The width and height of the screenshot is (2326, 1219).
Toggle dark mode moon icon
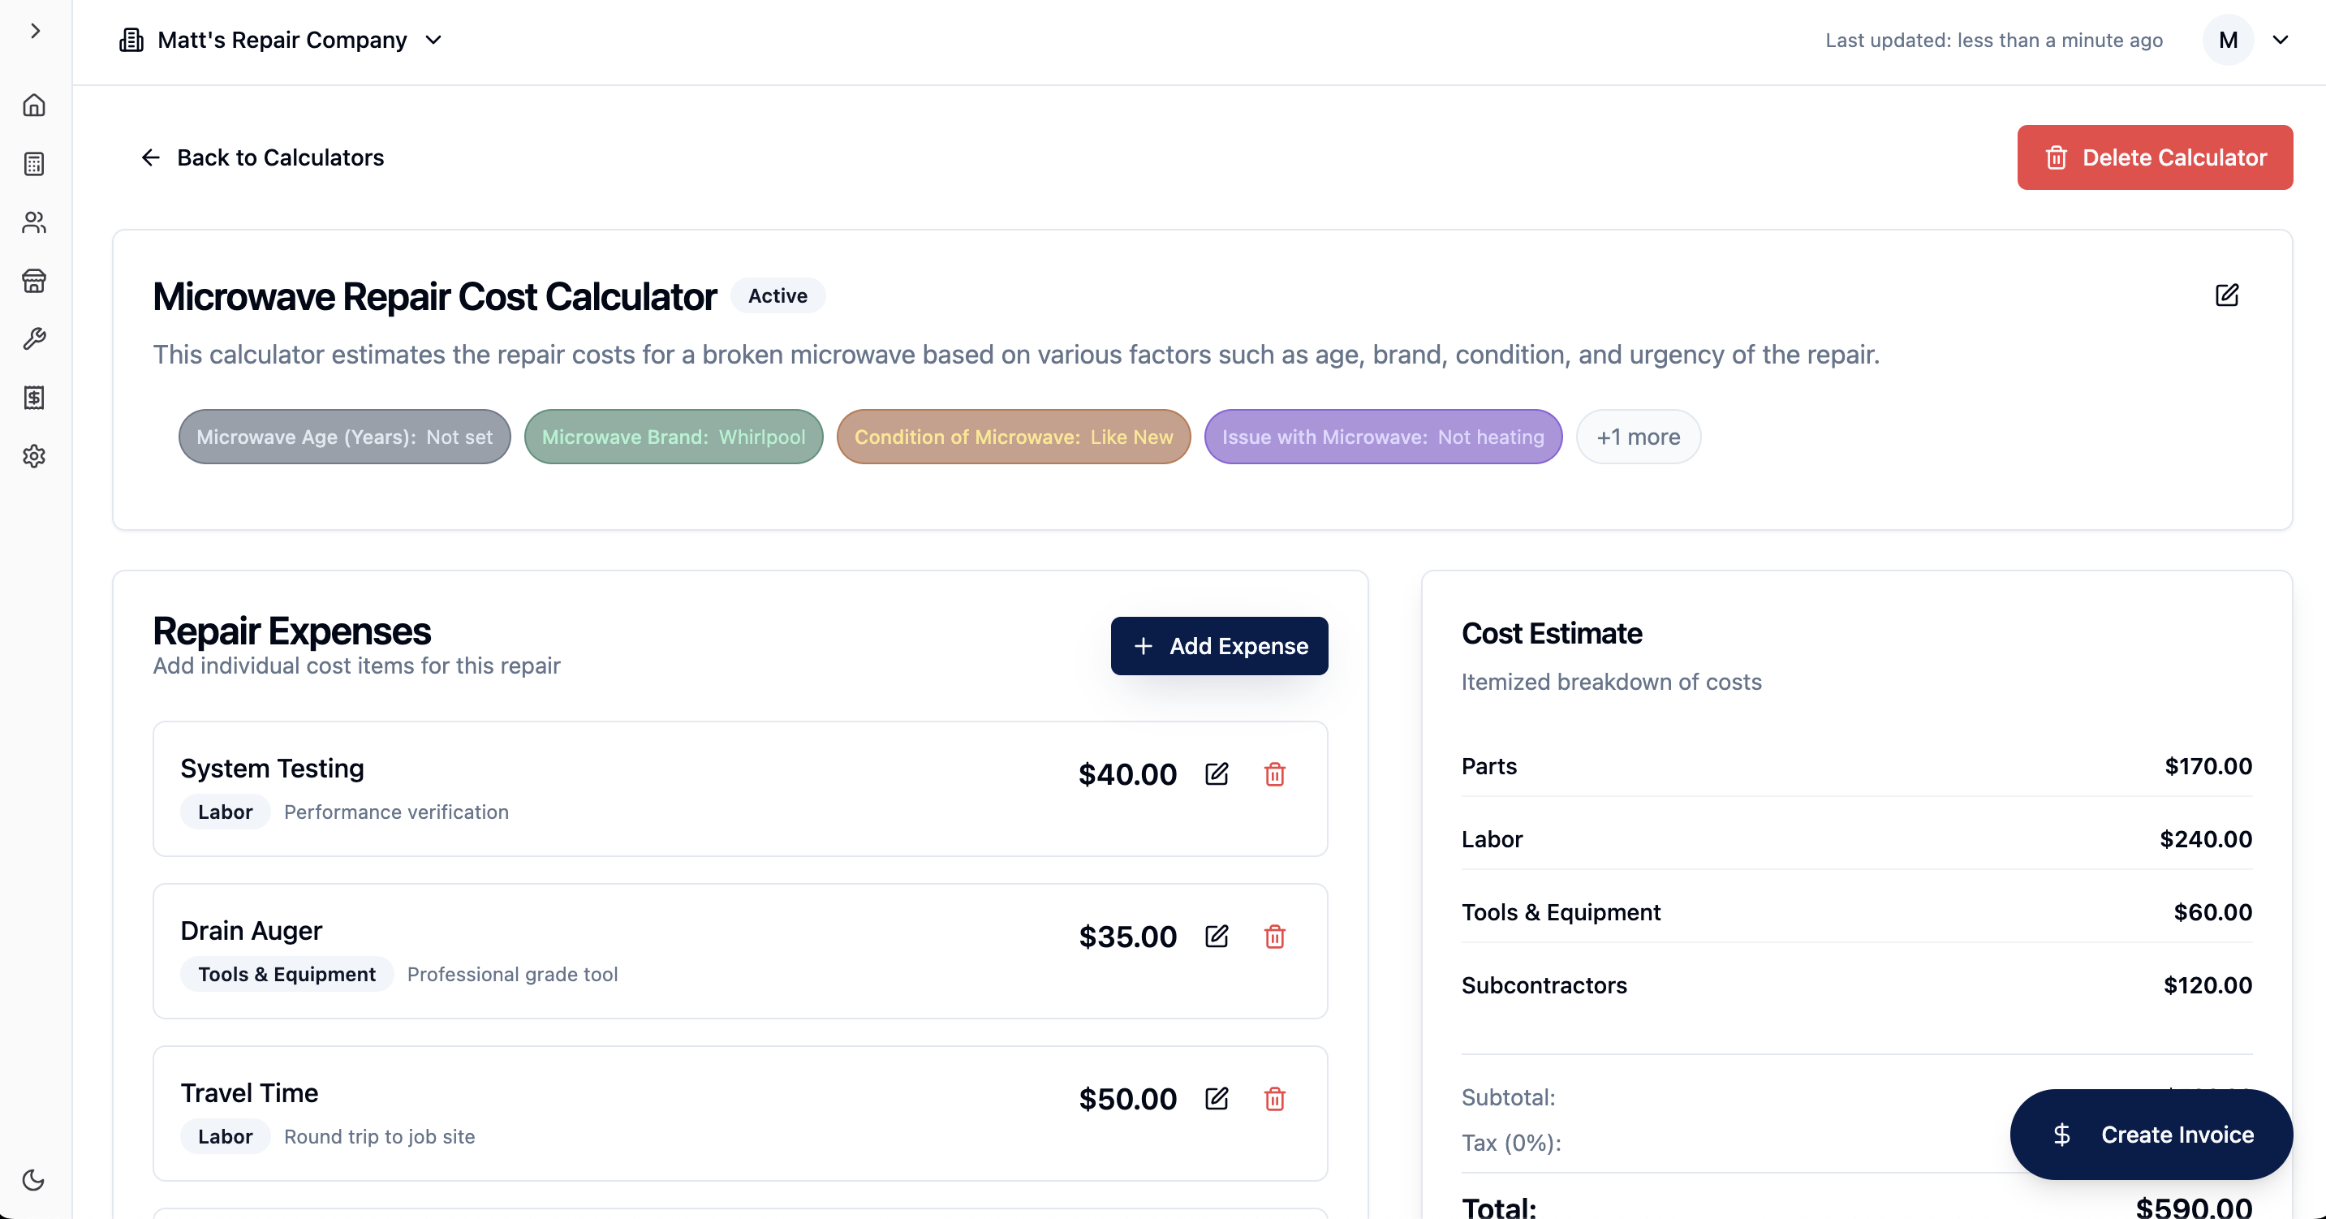pos(33,1180)
